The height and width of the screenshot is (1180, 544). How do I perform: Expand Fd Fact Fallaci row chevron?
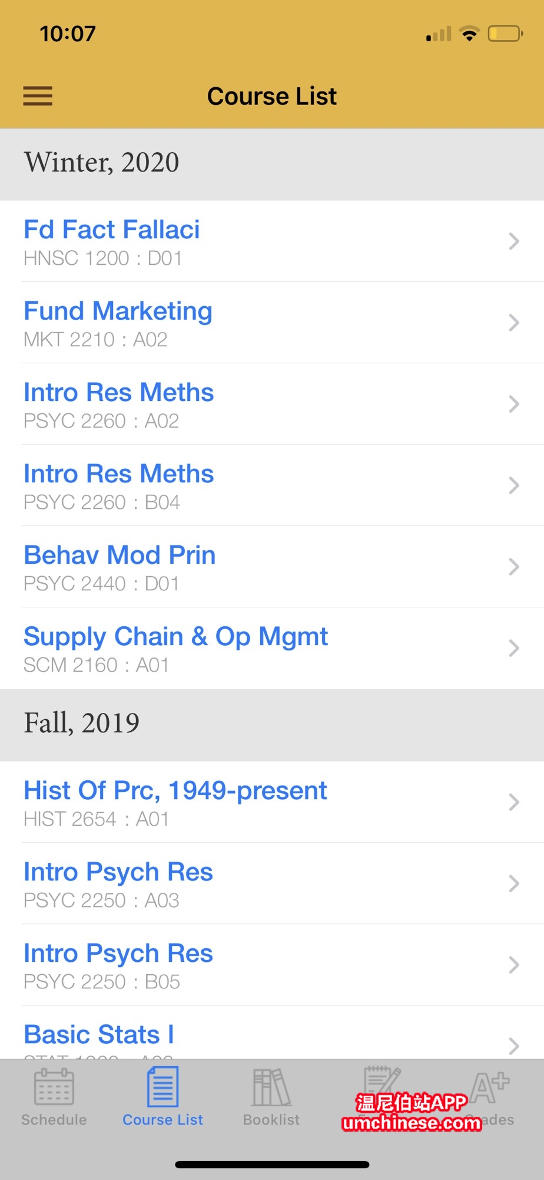point(514,241)
